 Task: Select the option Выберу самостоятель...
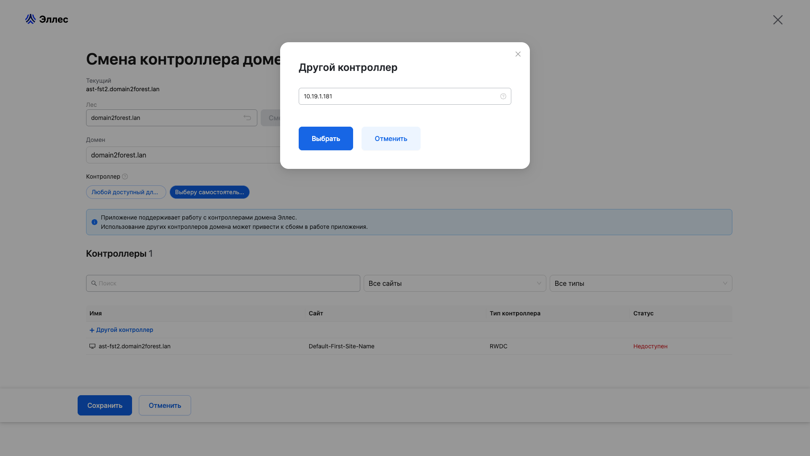[x=209, y=192]
